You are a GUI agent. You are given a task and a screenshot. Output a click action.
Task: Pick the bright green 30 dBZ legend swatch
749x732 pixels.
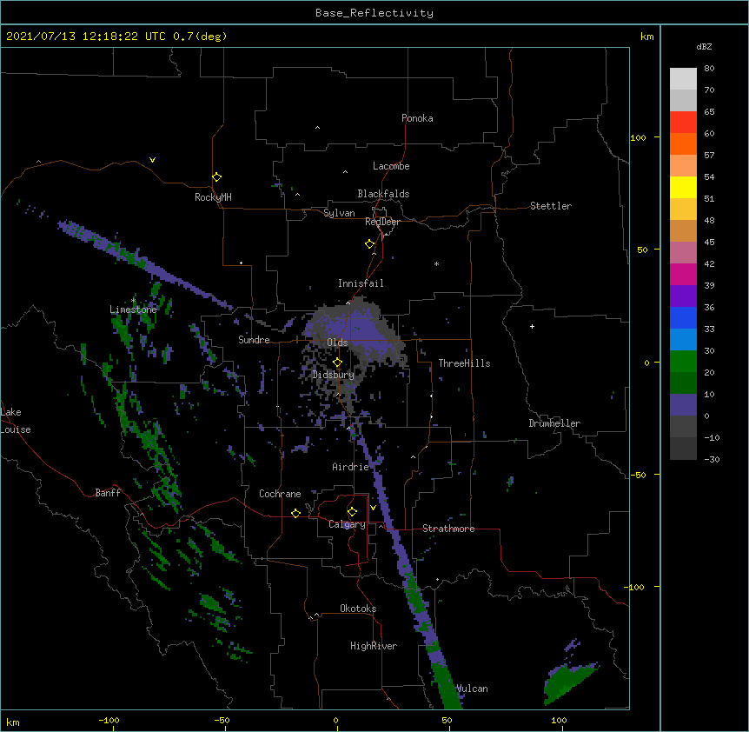coord(683,362)
